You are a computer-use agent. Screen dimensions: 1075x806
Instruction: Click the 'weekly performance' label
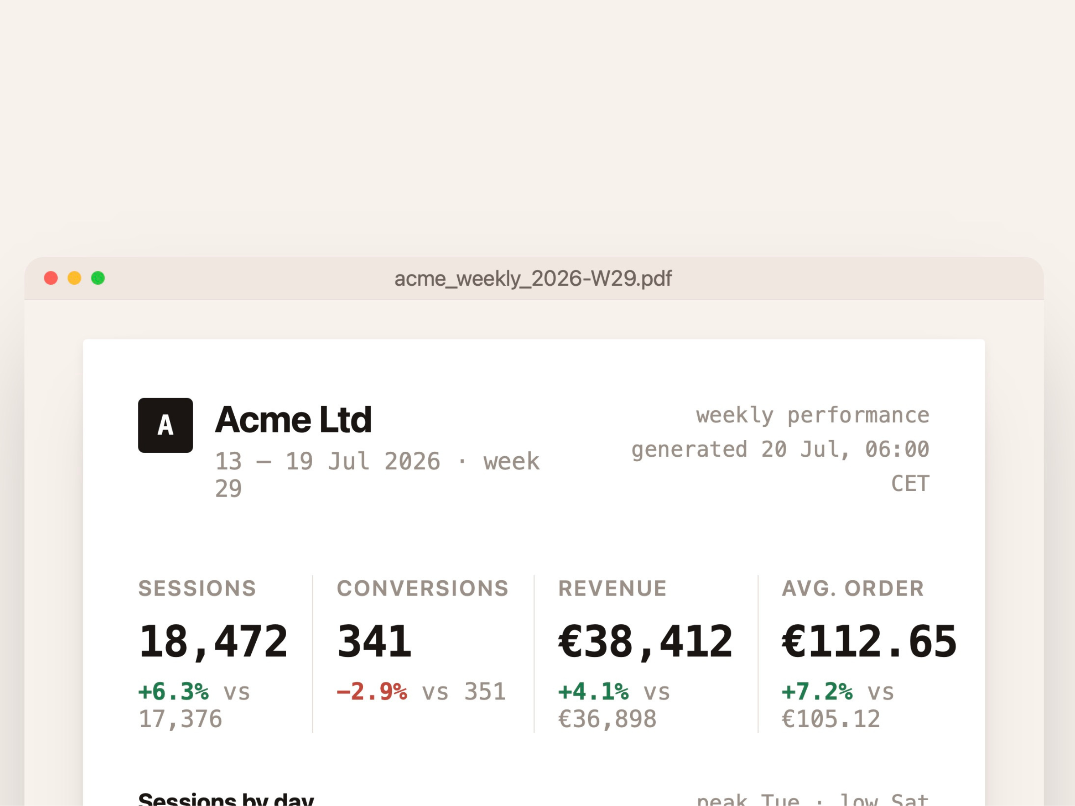point(813,416)
